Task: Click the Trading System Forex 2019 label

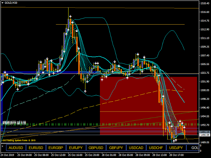Action: coord(19,140)
